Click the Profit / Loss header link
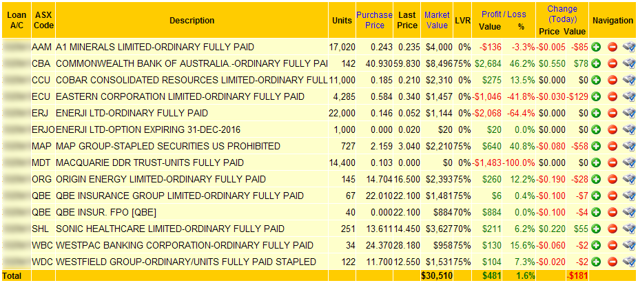This screenshot has width=638, height=283. click(x=504, y=14)
